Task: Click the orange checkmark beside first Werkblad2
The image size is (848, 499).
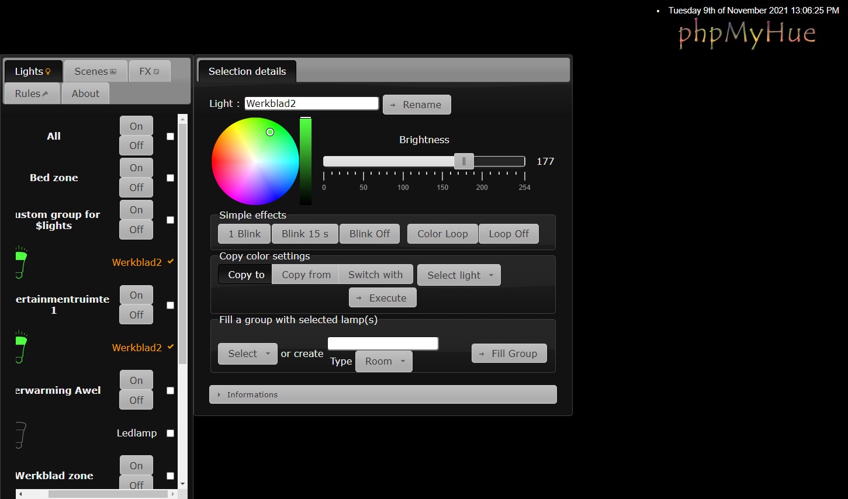Action: pyautogui.click(x=171, y=262)
